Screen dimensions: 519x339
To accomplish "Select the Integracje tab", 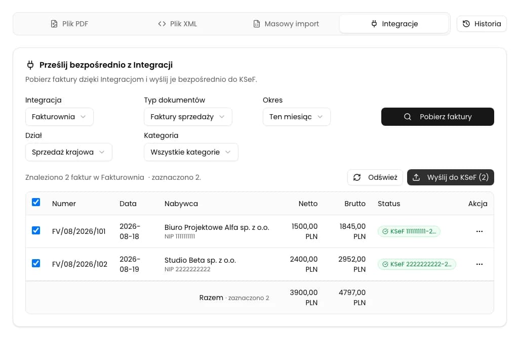I will pyautogui.click(x=394, y=24).
